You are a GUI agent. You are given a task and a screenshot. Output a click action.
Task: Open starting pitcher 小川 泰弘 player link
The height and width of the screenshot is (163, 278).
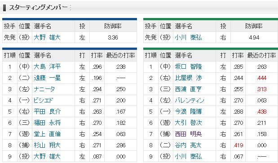pyautogui.click(x=188, y=37)
